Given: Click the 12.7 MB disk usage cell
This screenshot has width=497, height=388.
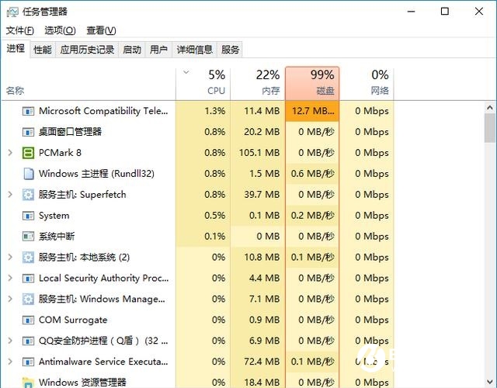Looking at the screenshot, I should tap(312, 111).
